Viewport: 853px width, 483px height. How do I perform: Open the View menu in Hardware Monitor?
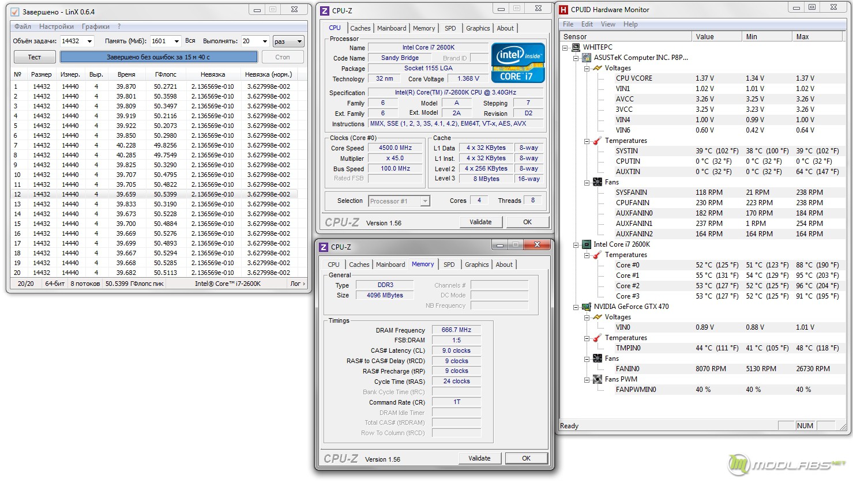tap(608, 24)
